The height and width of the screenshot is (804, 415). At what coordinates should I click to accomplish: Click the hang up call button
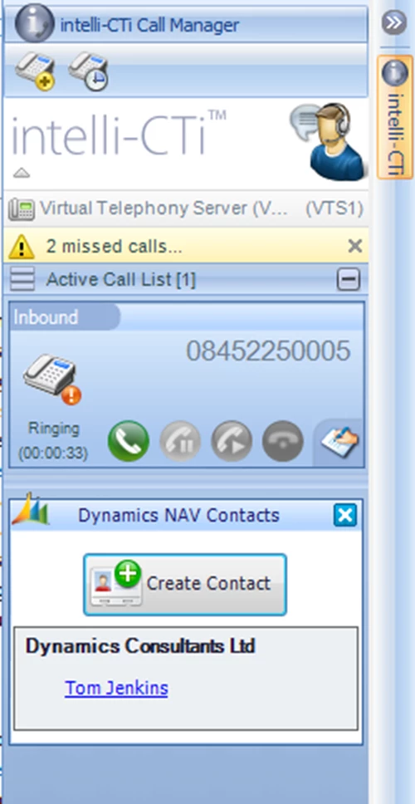[x=283, y=441]
